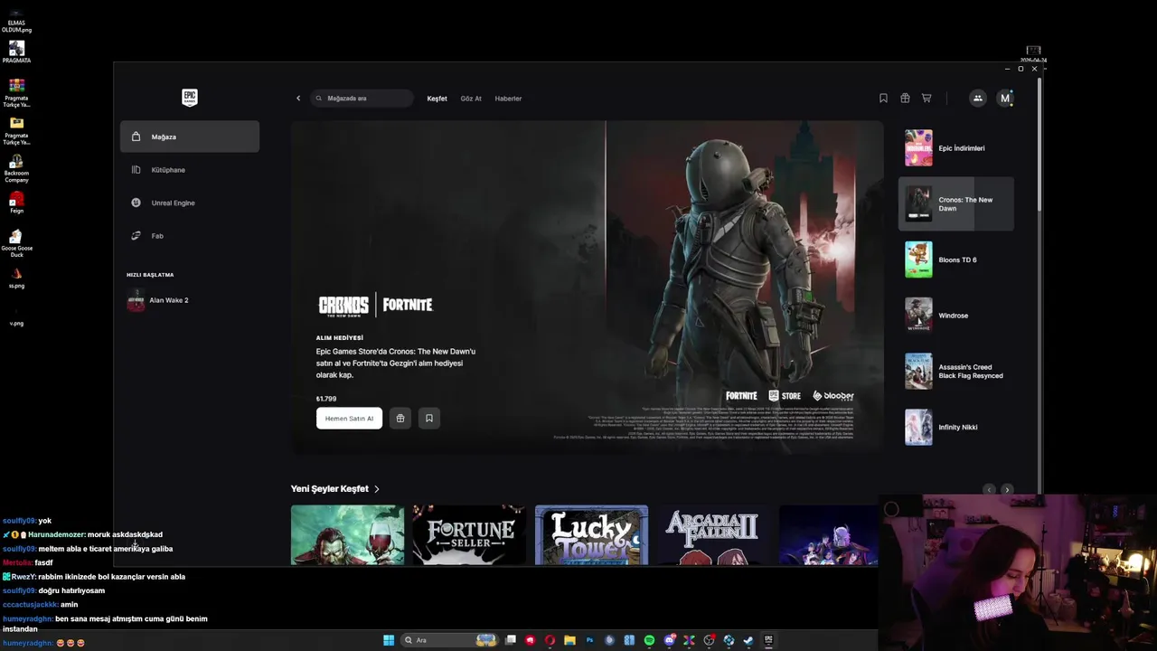
Task: Gift Cronos using gift button beside buy
Action: pos(400,419)
